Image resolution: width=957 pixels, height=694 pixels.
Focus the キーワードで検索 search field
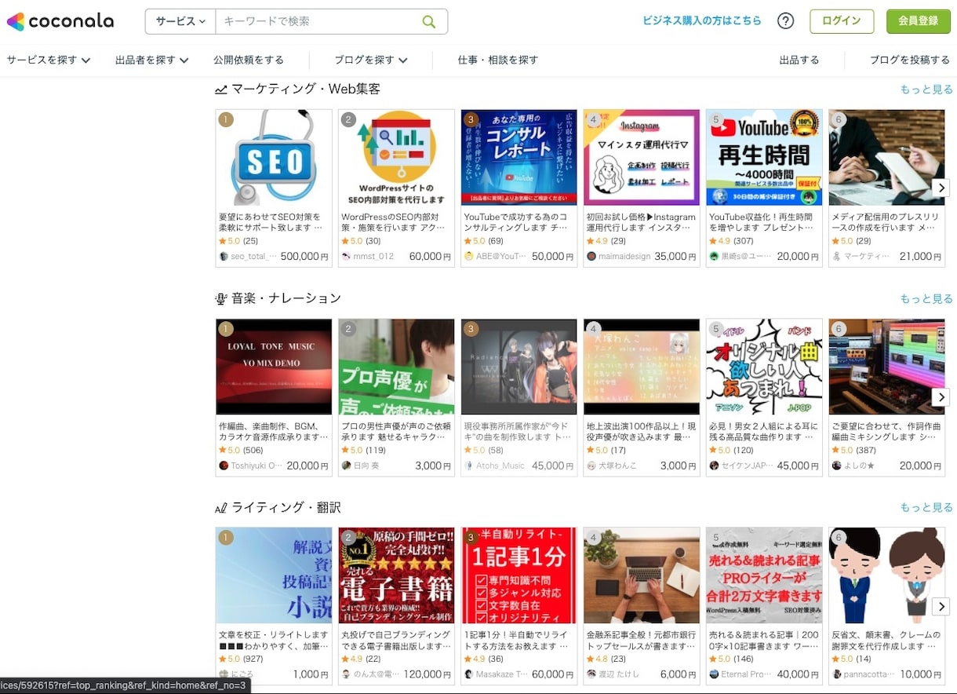(x=318, y=21)
